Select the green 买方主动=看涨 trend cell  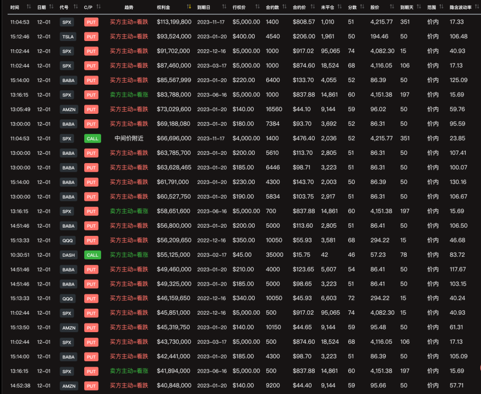(x=129, y=255)
